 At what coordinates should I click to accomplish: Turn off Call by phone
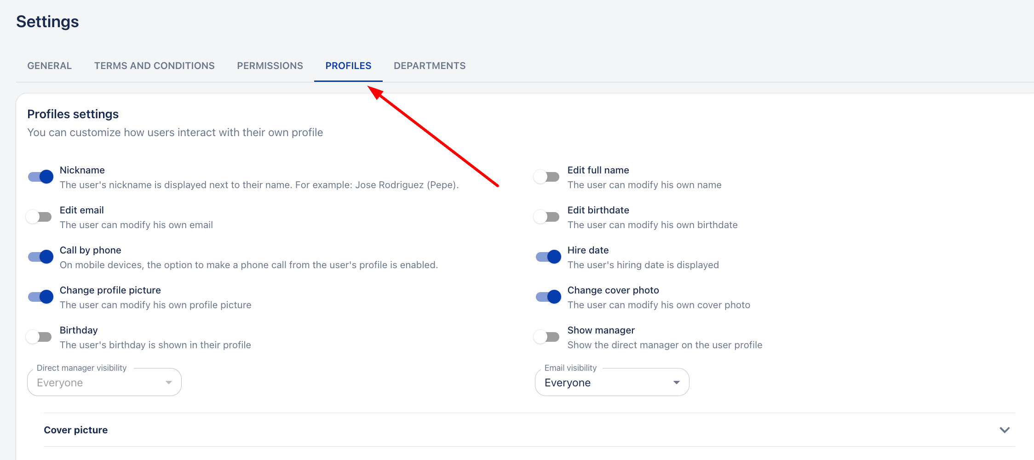40,257
